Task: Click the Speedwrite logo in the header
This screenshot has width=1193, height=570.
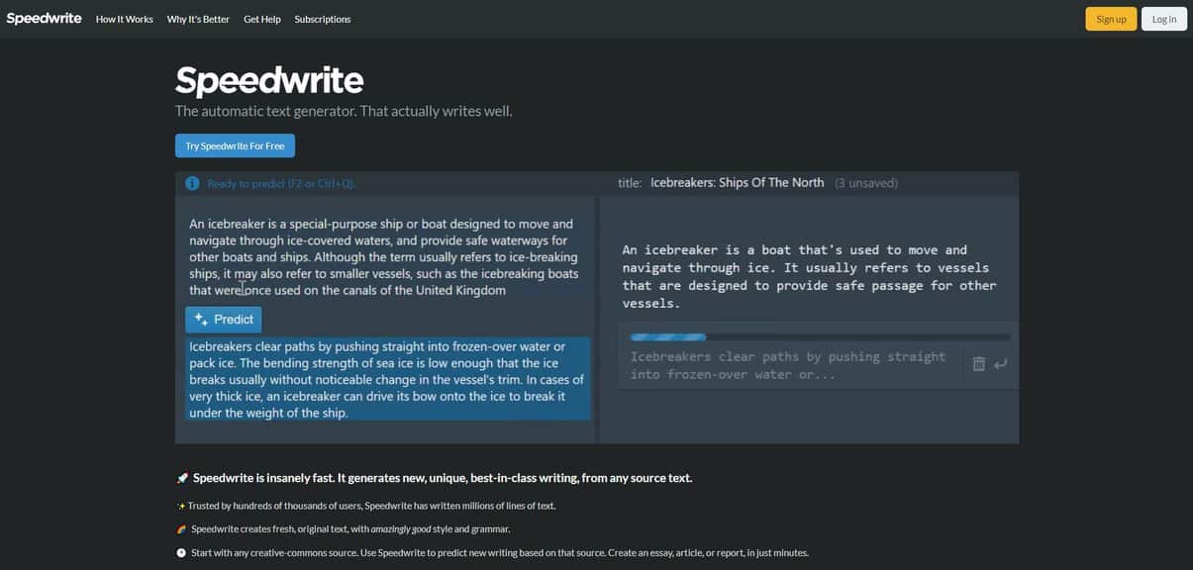Action: click(43, 17)
